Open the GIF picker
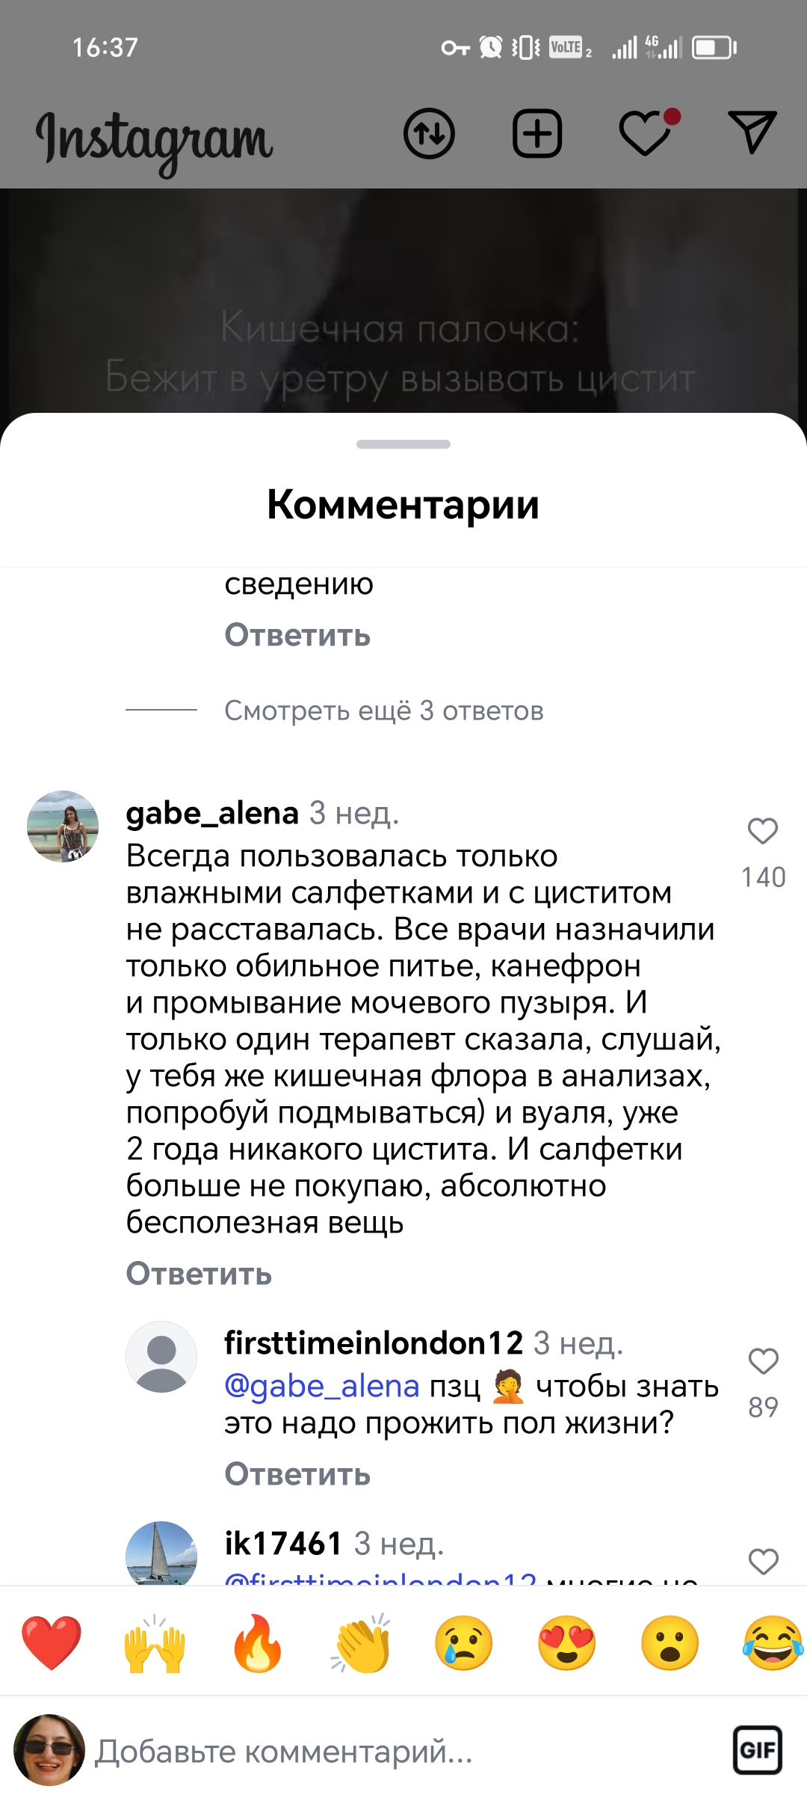Image resolution: width=807 pixels, height=1804 pixels. 758,1750
